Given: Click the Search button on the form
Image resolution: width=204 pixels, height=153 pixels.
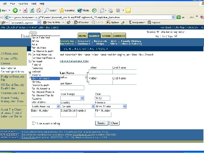Looking at the screenshot, I should tap(102, 123).
